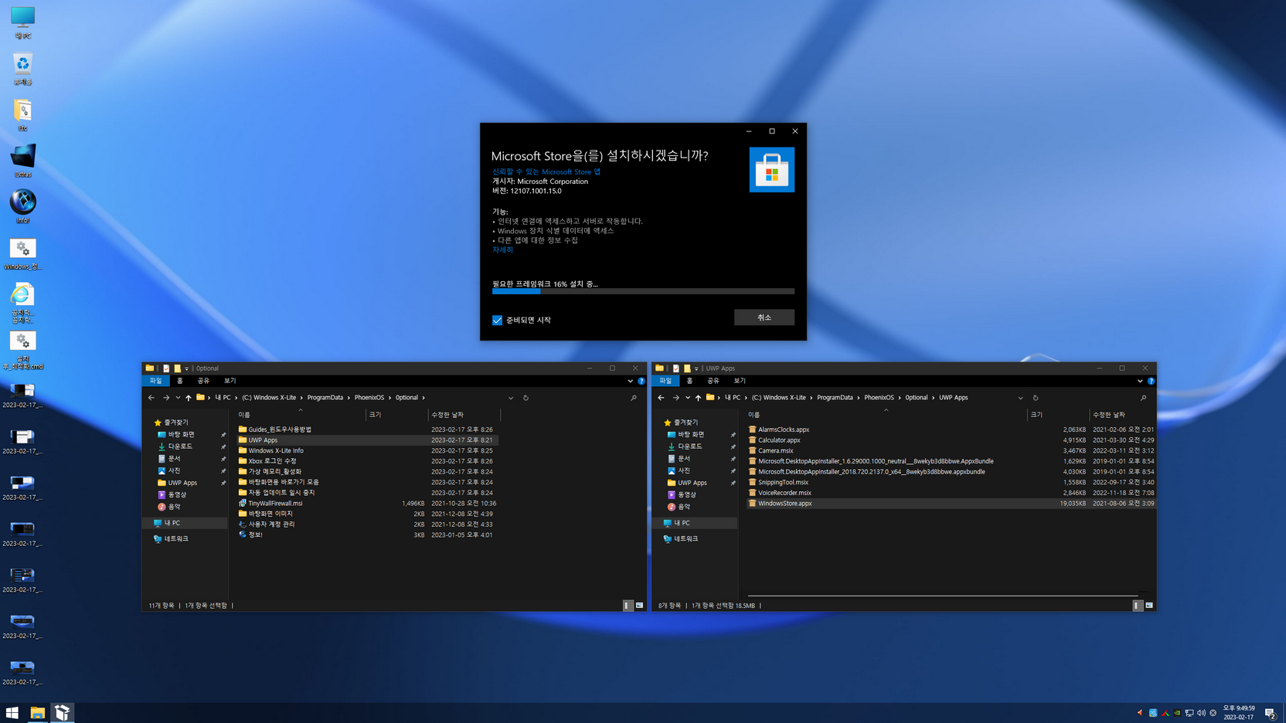Refresh the Optional window folder
The image size is (1286, 723).
[526, 398]
